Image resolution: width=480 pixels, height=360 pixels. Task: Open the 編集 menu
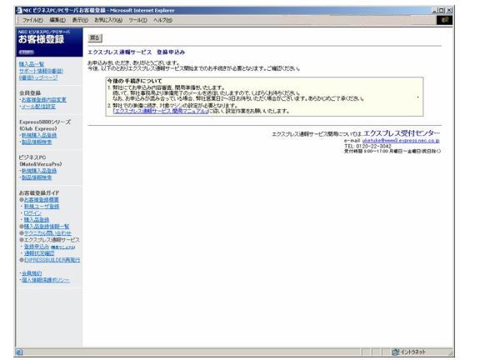pyautogui.click(x=57, y=20)
